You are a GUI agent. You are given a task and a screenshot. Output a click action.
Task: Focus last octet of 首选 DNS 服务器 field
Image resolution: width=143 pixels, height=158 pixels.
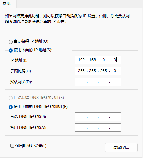tap(115, 117)
